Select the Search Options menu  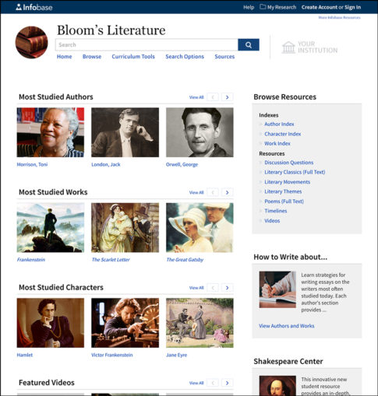point(185,57)
